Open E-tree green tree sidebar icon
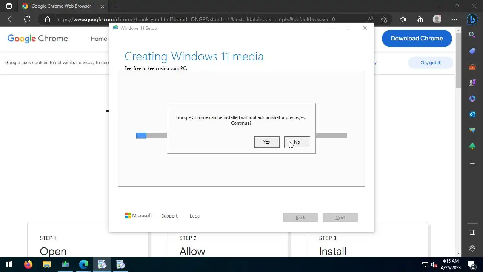 tap(472, 146)
